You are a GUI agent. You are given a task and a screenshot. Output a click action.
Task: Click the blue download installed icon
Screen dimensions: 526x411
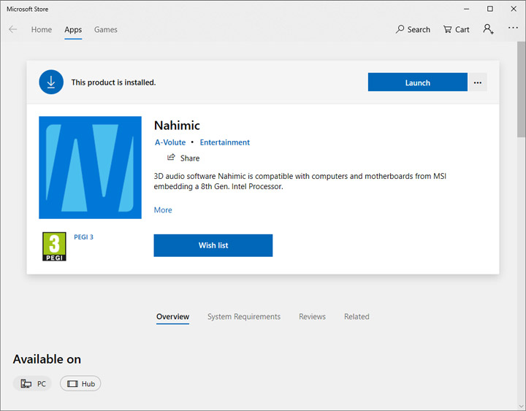click(51, 82)
